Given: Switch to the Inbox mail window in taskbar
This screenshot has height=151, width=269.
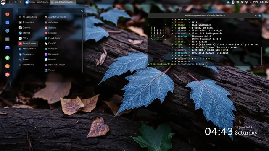Looking at the screenshot, I should click(37, 2).
